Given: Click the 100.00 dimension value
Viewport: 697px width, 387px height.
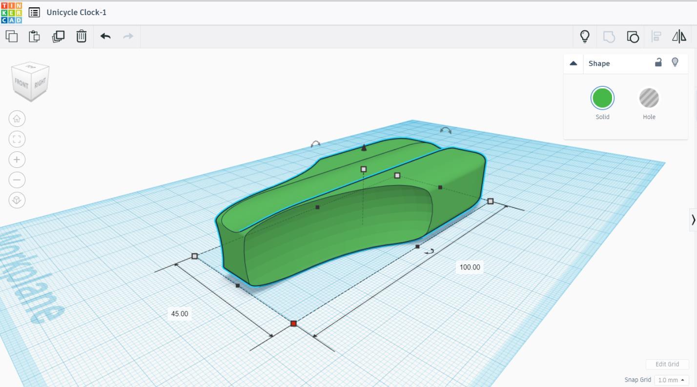Looking at the screenshot, I should (x=470, y=267).
